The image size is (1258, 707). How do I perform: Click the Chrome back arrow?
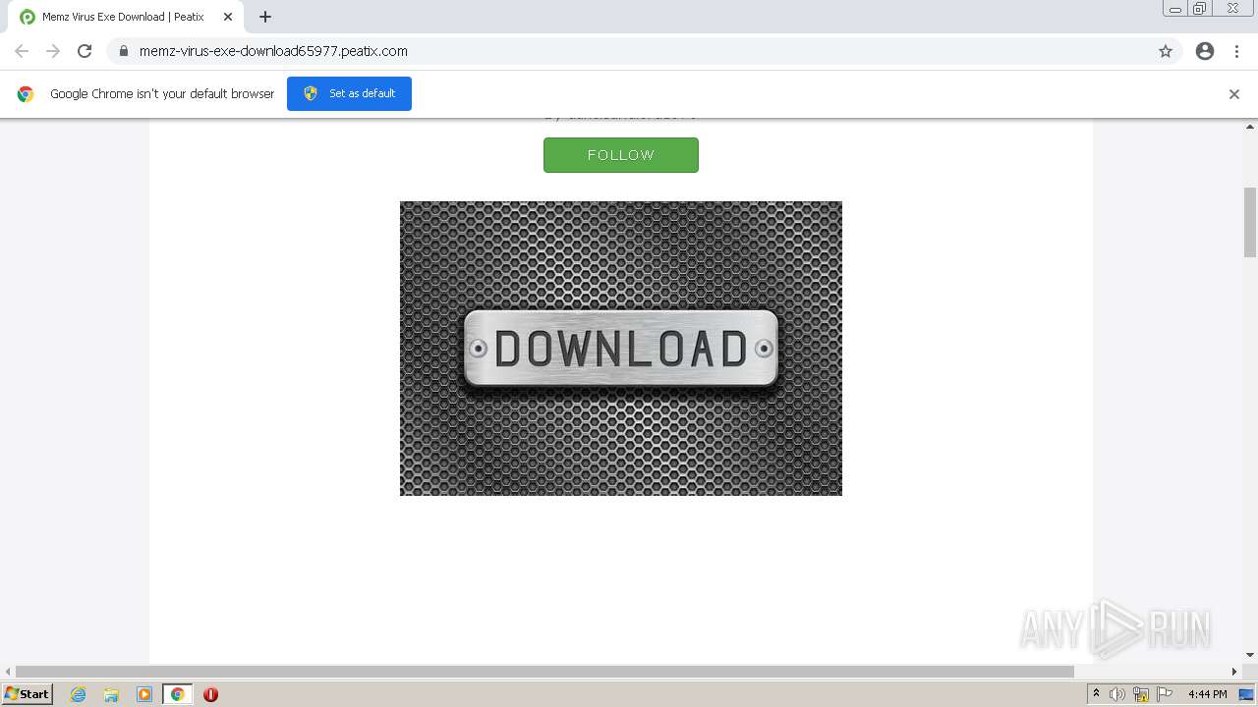pyautogui.click(x=22, y=51)
